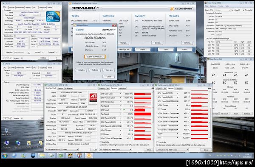Screen dimensions: 255x167
Task: Click the Reset button in Real Temp
Action: pyautogui.click(x=236, y=114)
